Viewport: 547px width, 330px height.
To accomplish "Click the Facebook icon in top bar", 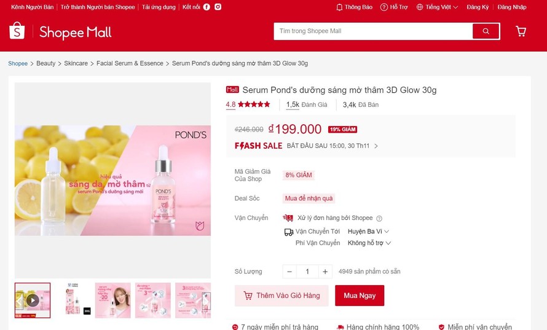I will pyautogui.click(x=207, y=7).
